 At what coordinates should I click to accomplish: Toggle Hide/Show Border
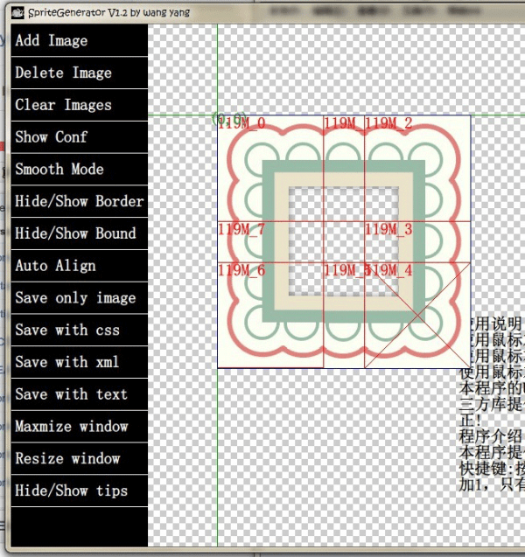79,201
